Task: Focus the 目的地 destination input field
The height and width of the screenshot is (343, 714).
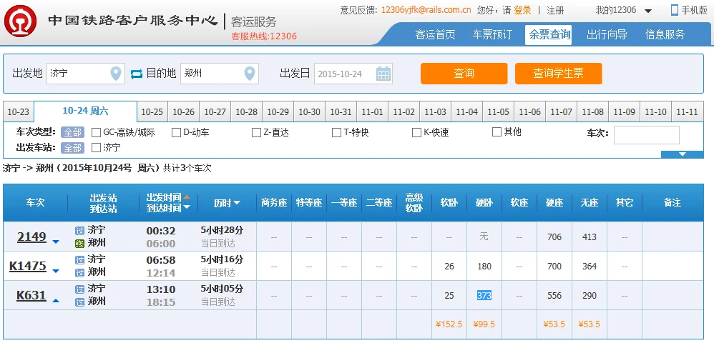Action: point(220,73)
